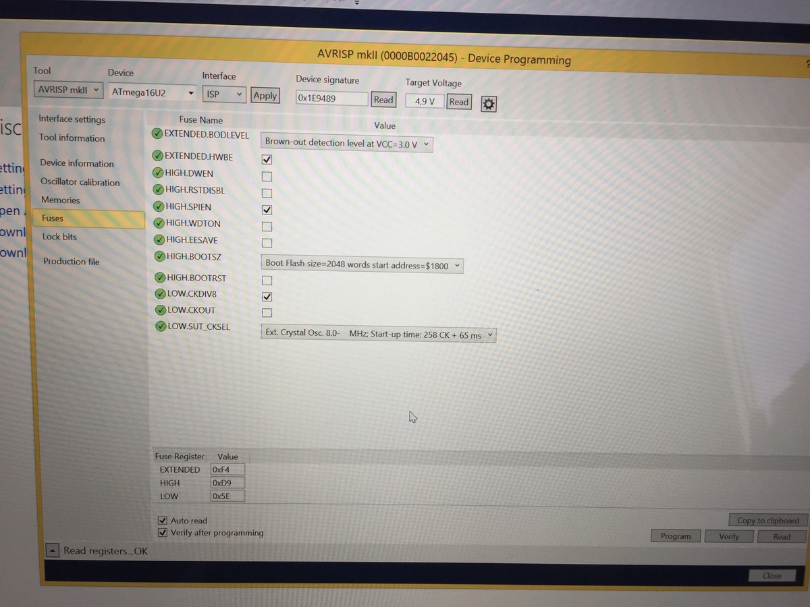Click the Target Voltage field 4,9 V
This screenshot has width=810, height=607.
pos(425,101)
